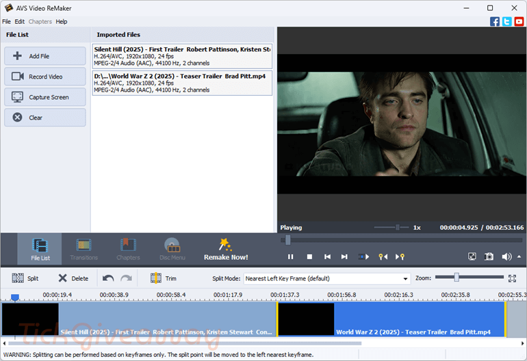Go to the next frame
The image size is (527, 361).
point(344,257)
